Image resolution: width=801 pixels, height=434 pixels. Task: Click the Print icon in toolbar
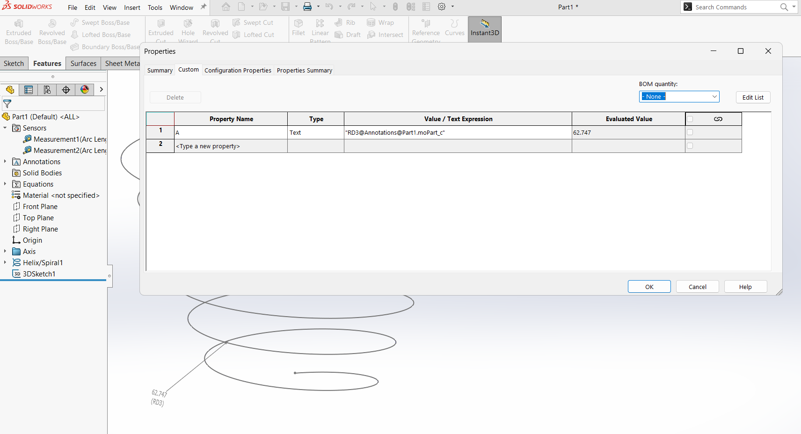(x=307, y=7)
